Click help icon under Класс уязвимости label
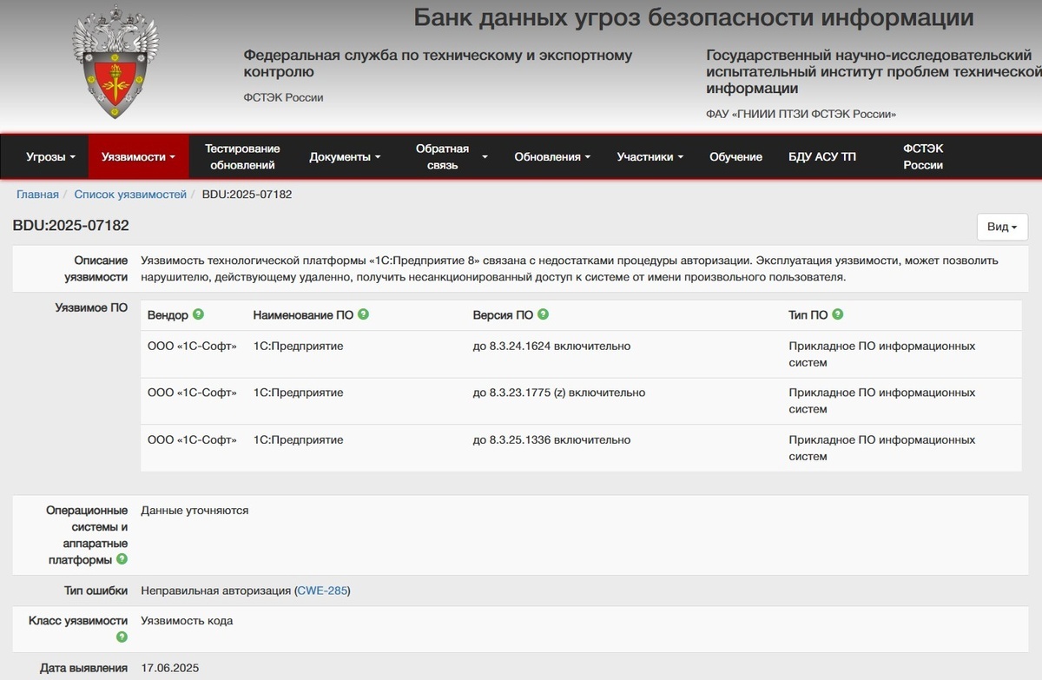The height and width of the screenshot is (680, 1042). point(122,637)
